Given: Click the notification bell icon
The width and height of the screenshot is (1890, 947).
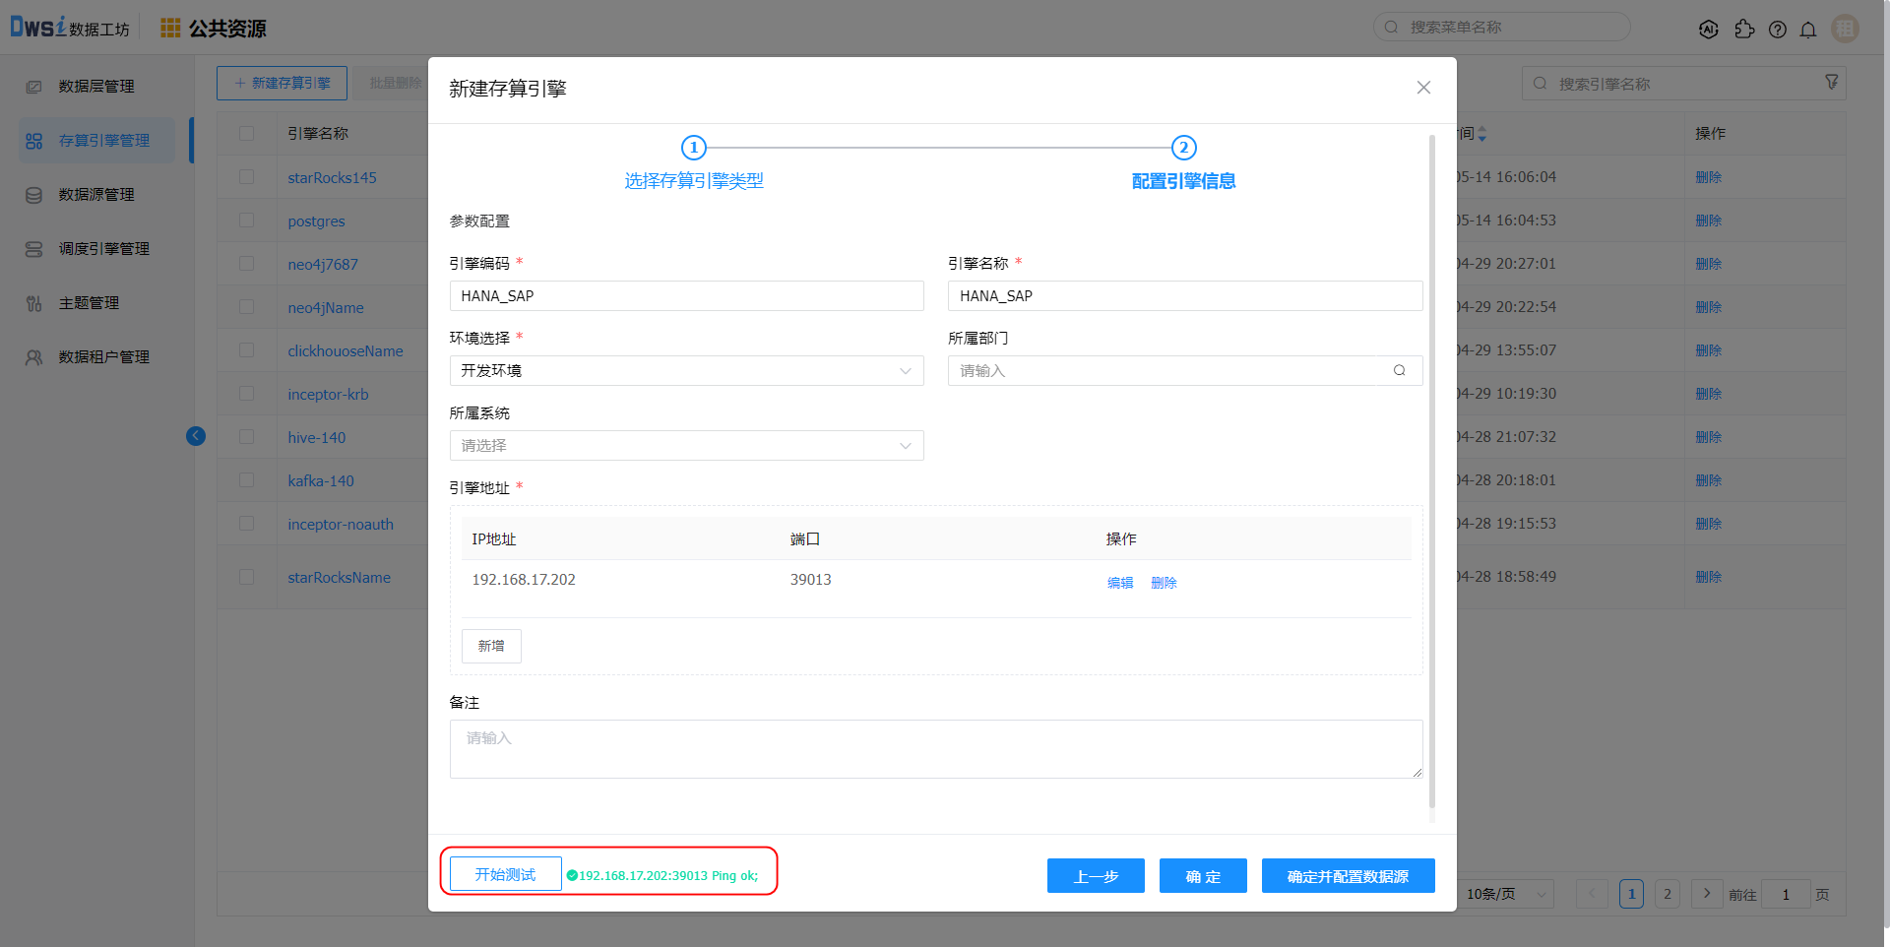Looking at the screenshot, I should [1808, 30].
